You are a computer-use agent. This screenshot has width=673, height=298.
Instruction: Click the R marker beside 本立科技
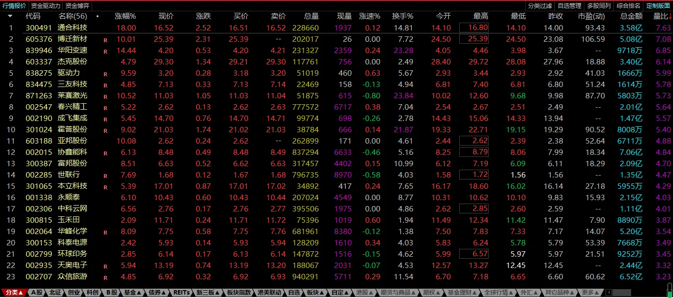[105, 187]
